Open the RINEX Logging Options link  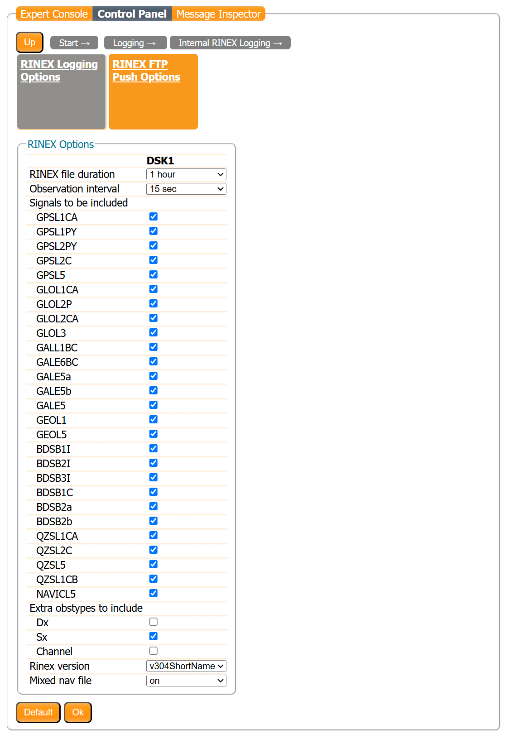(59, 71)
